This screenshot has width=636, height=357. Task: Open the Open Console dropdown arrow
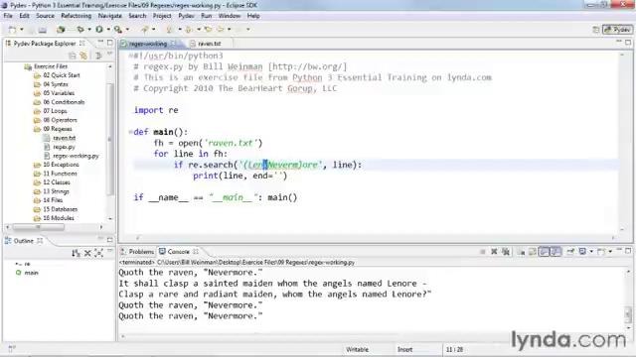(610, 252)
